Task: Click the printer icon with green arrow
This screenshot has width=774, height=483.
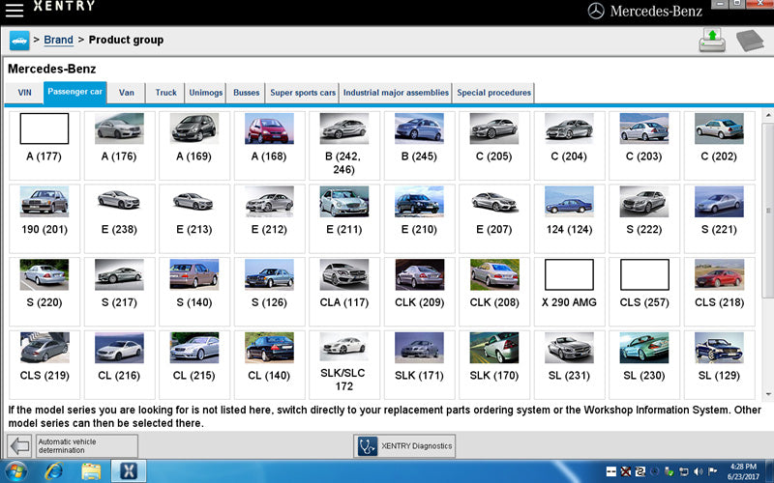Action: pyautogui.click(x=713, y=40)
